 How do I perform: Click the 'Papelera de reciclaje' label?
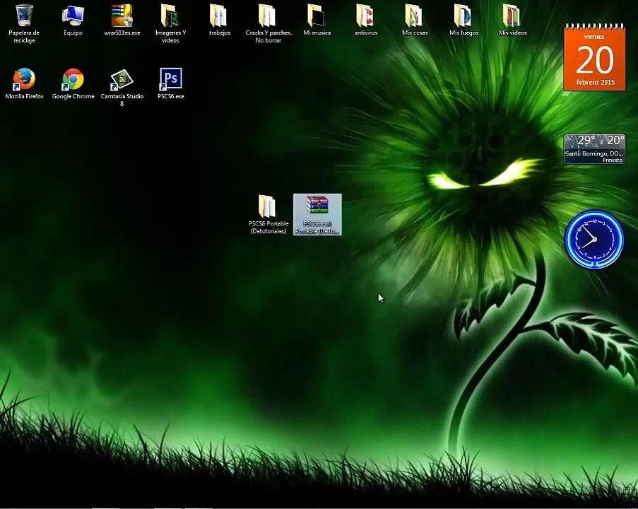pos(24,36)
